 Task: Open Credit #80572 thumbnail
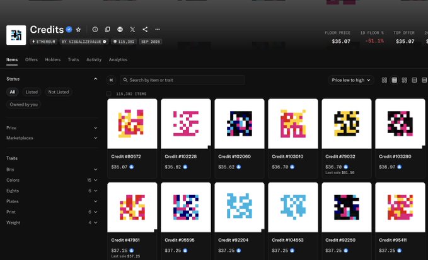pos(132,124)
